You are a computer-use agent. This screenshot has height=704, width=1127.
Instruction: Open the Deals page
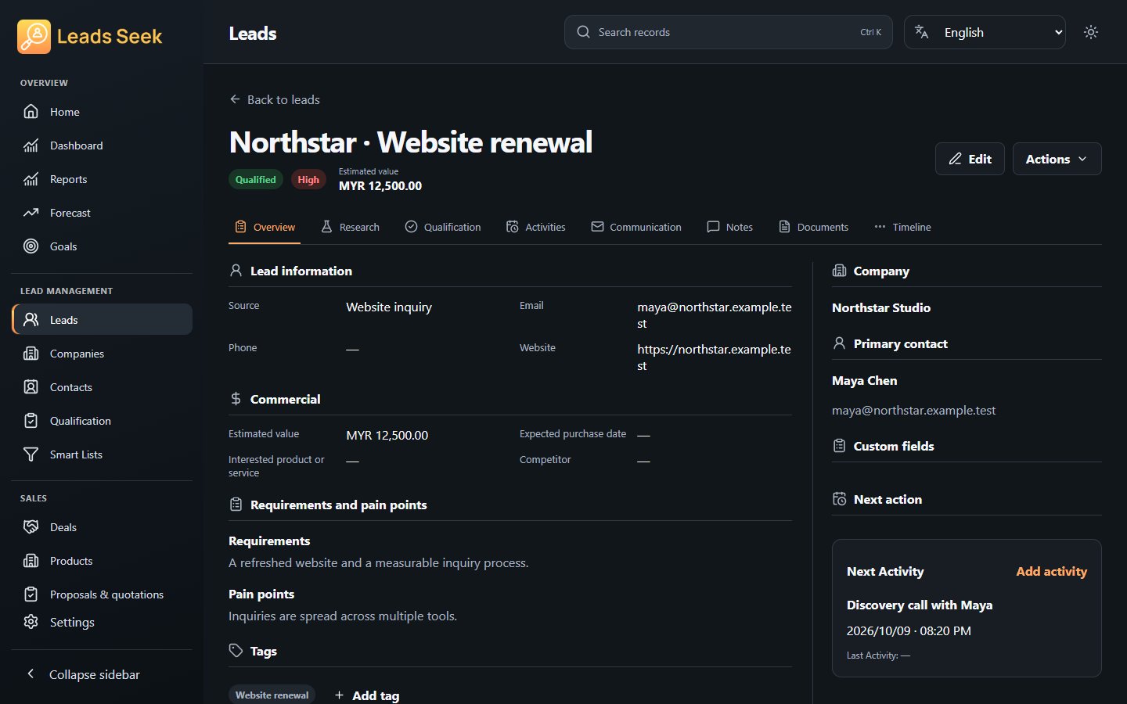[102, 527]
